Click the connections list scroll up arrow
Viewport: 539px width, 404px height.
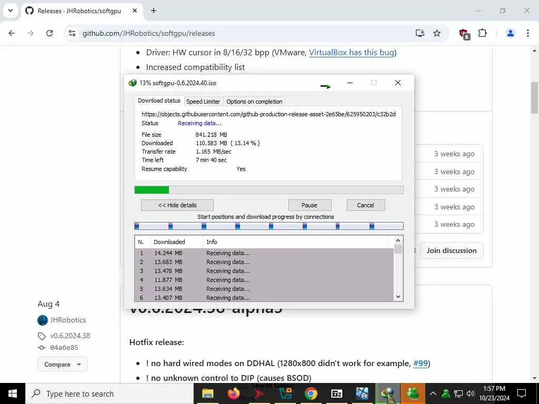point(398,240)
